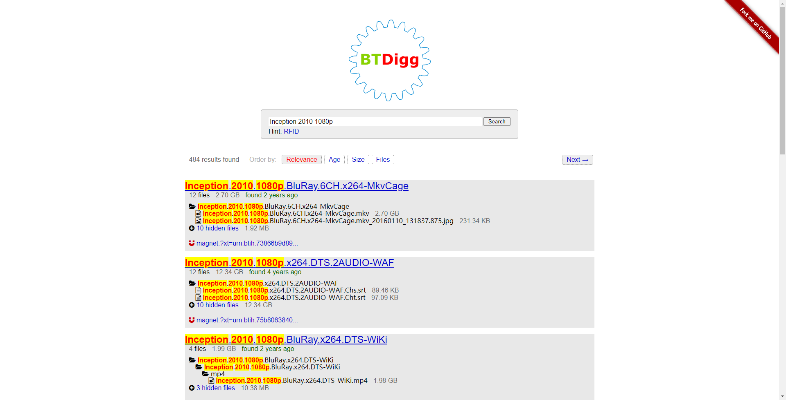
Task: Click the '10.38 MB' hidden files size
Action: [x=255, y=388]
